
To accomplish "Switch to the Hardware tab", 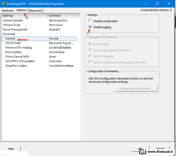I will point(8,11).
